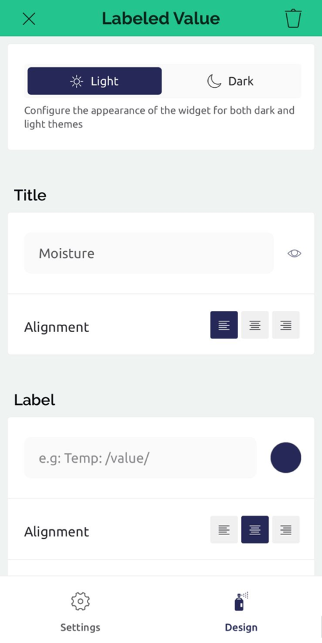
Task: Focus the Moisture title text field
Action: pos(149,253)
